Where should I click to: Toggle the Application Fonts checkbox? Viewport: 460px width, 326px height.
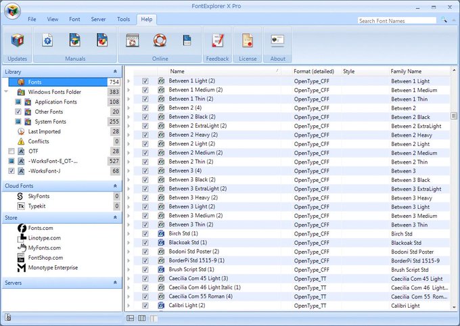pos(18,102)
